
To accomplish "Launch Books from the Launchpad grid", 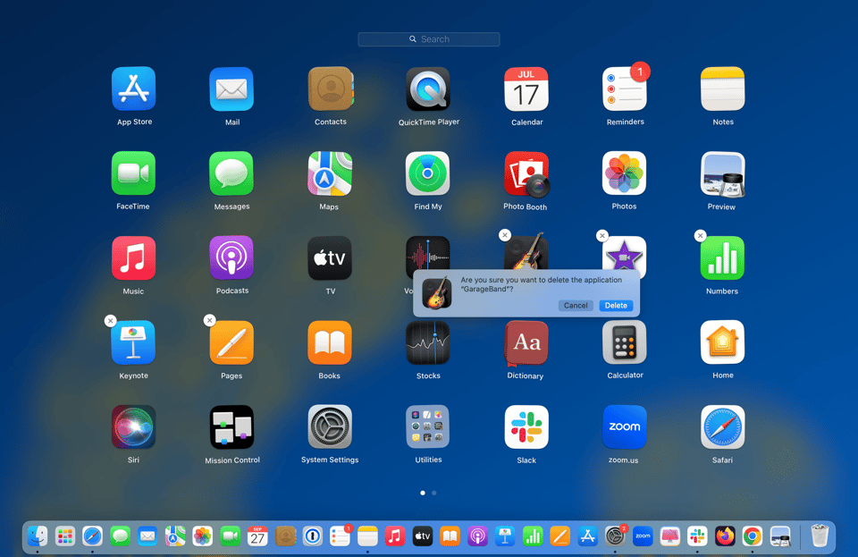I will pos(330,342).
